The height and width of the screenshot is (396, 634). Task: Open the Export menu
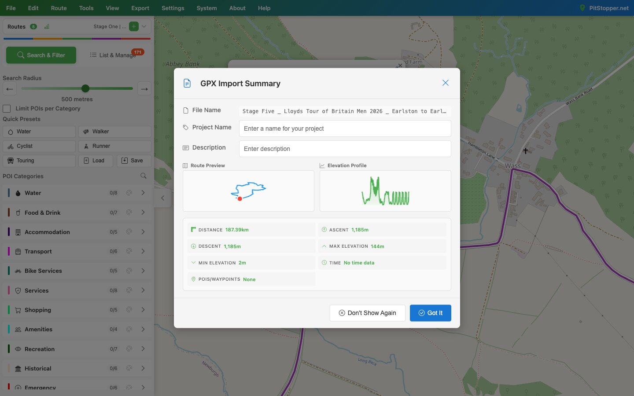(140, 8)
